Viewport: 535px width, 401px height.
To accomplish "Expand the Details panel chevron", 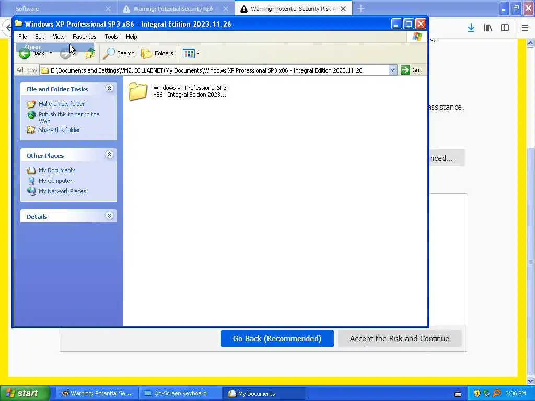I will click(x=109, y=216).
